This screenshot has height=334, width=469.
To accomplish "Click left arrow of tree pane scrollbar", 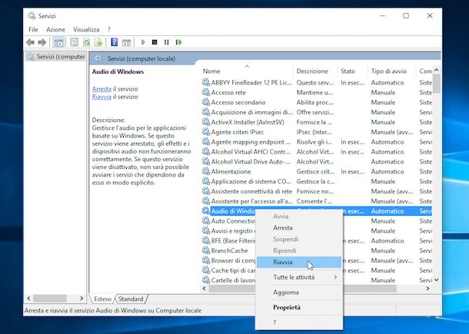I will coord(28,298).
